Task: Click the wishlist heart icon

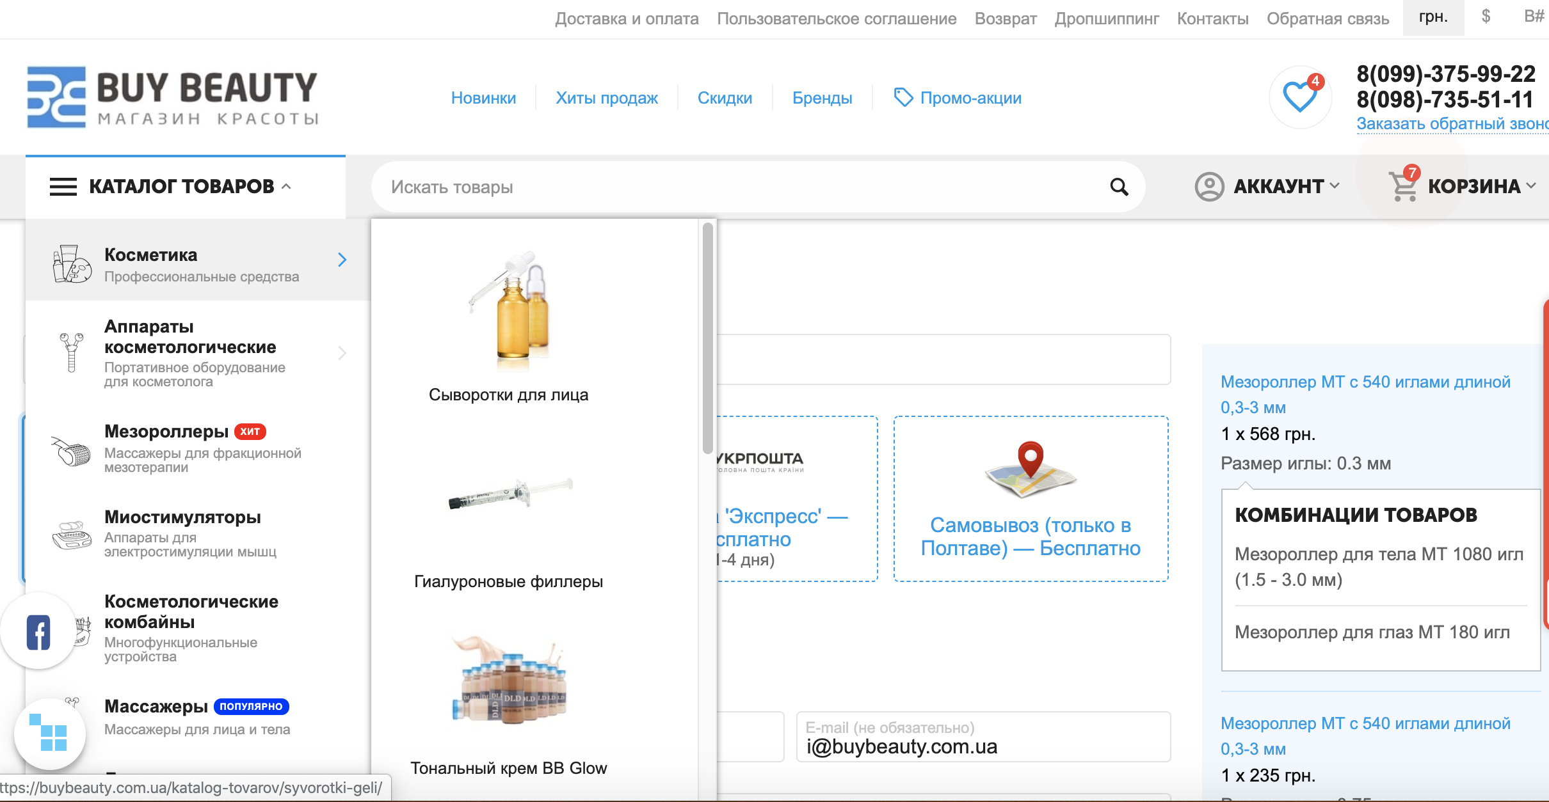Action: 1299,98
